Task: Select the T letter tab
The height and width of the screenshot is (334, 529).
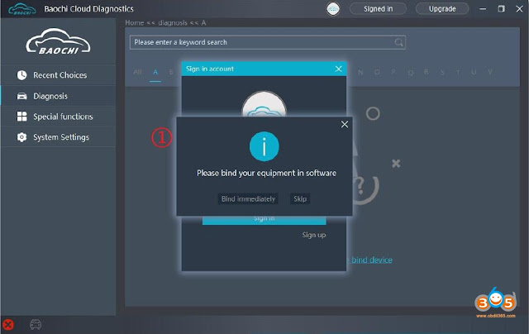Action: pyautogui.click(x=458, y=72)
